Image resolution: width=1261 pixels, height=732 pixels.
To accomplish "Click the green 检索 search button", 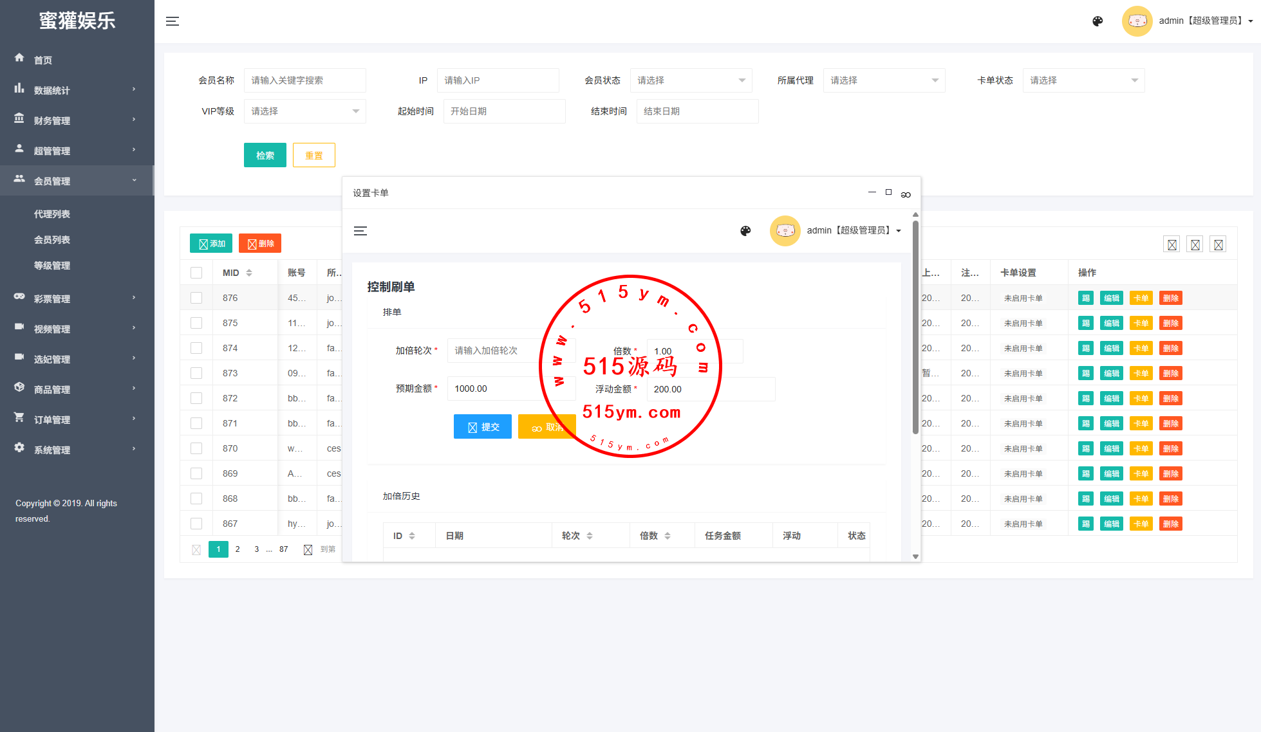I will pyautogui.click(x=265, y=155).
